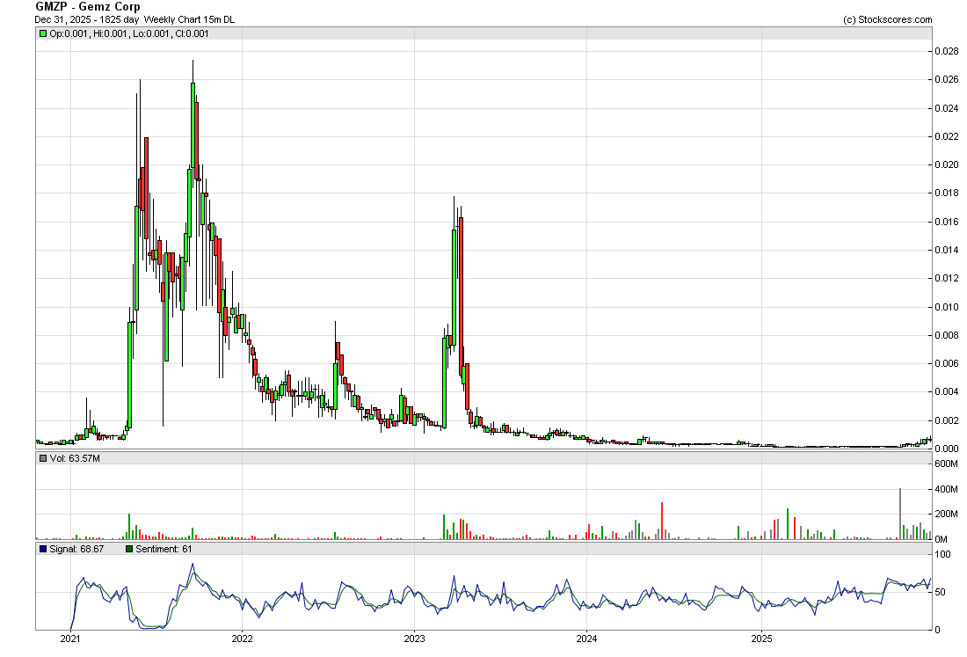Click the 0.020 price axis label
Image resolution: width=967 pixels, height=657 pixels.
[x=947, y=164]
